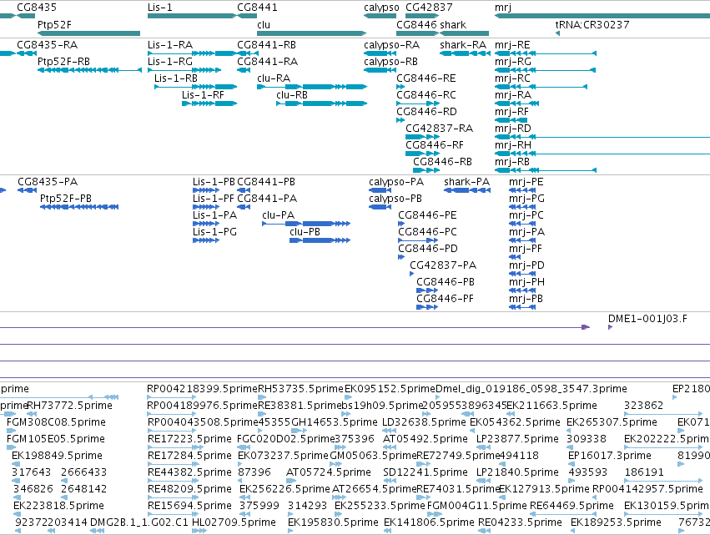Select transcript clu-RB
This screenshot has height=535, width=710.
pyautogui.click(x=321, y=103)
